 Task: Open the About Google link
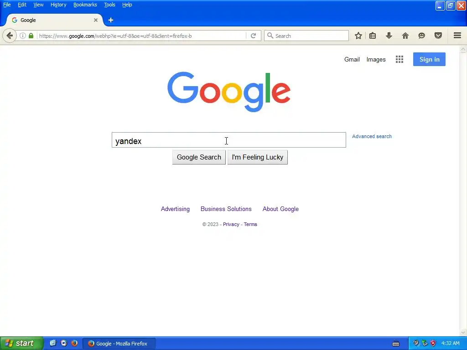pos(280,209)
